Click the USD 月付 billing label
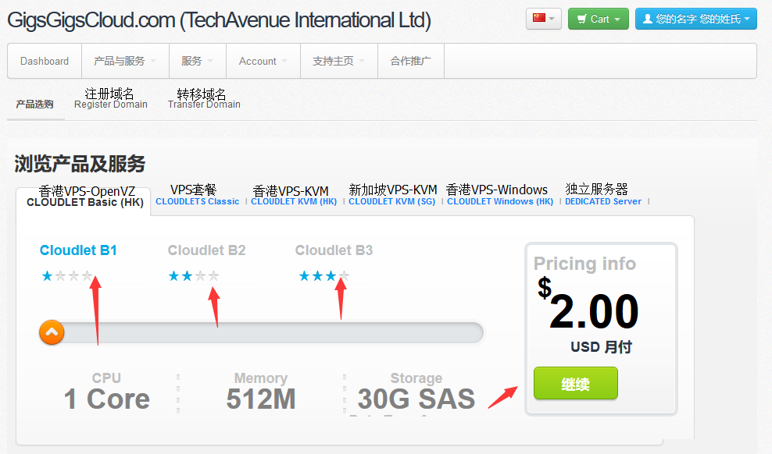The height and width of the screenshot is (454, 772). 601,347
